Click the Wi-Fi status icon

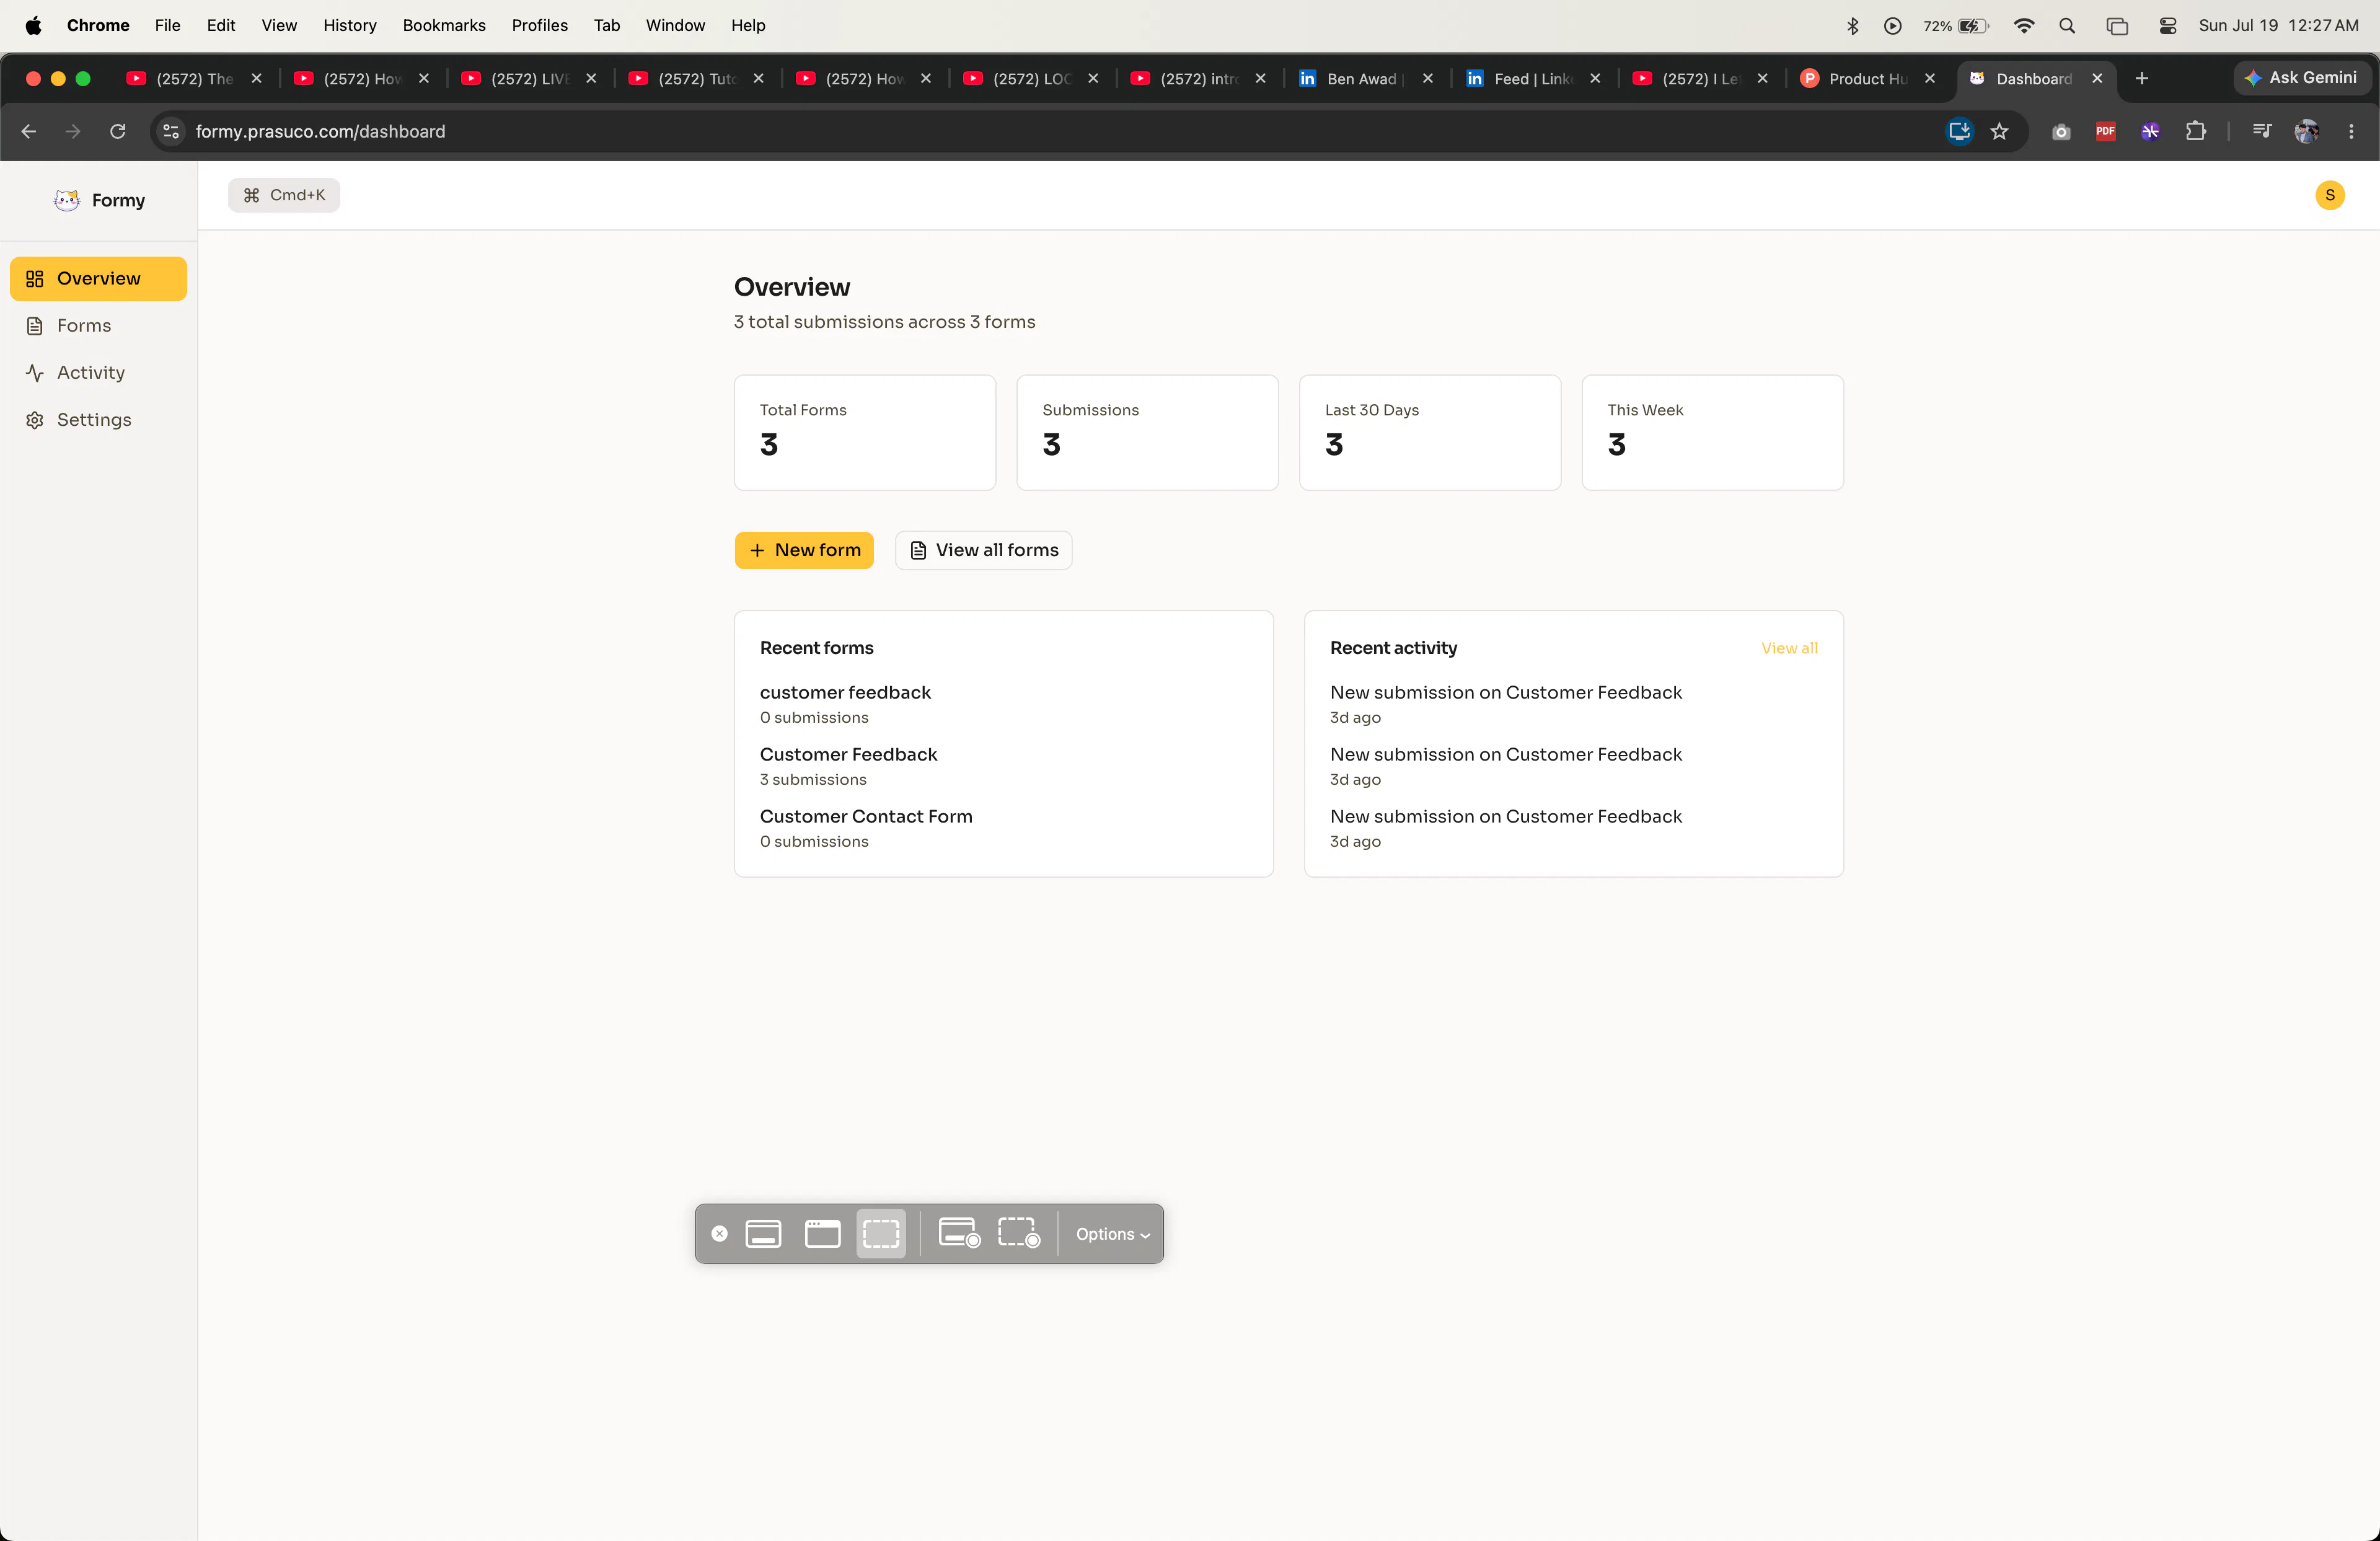pos(2023,25)
